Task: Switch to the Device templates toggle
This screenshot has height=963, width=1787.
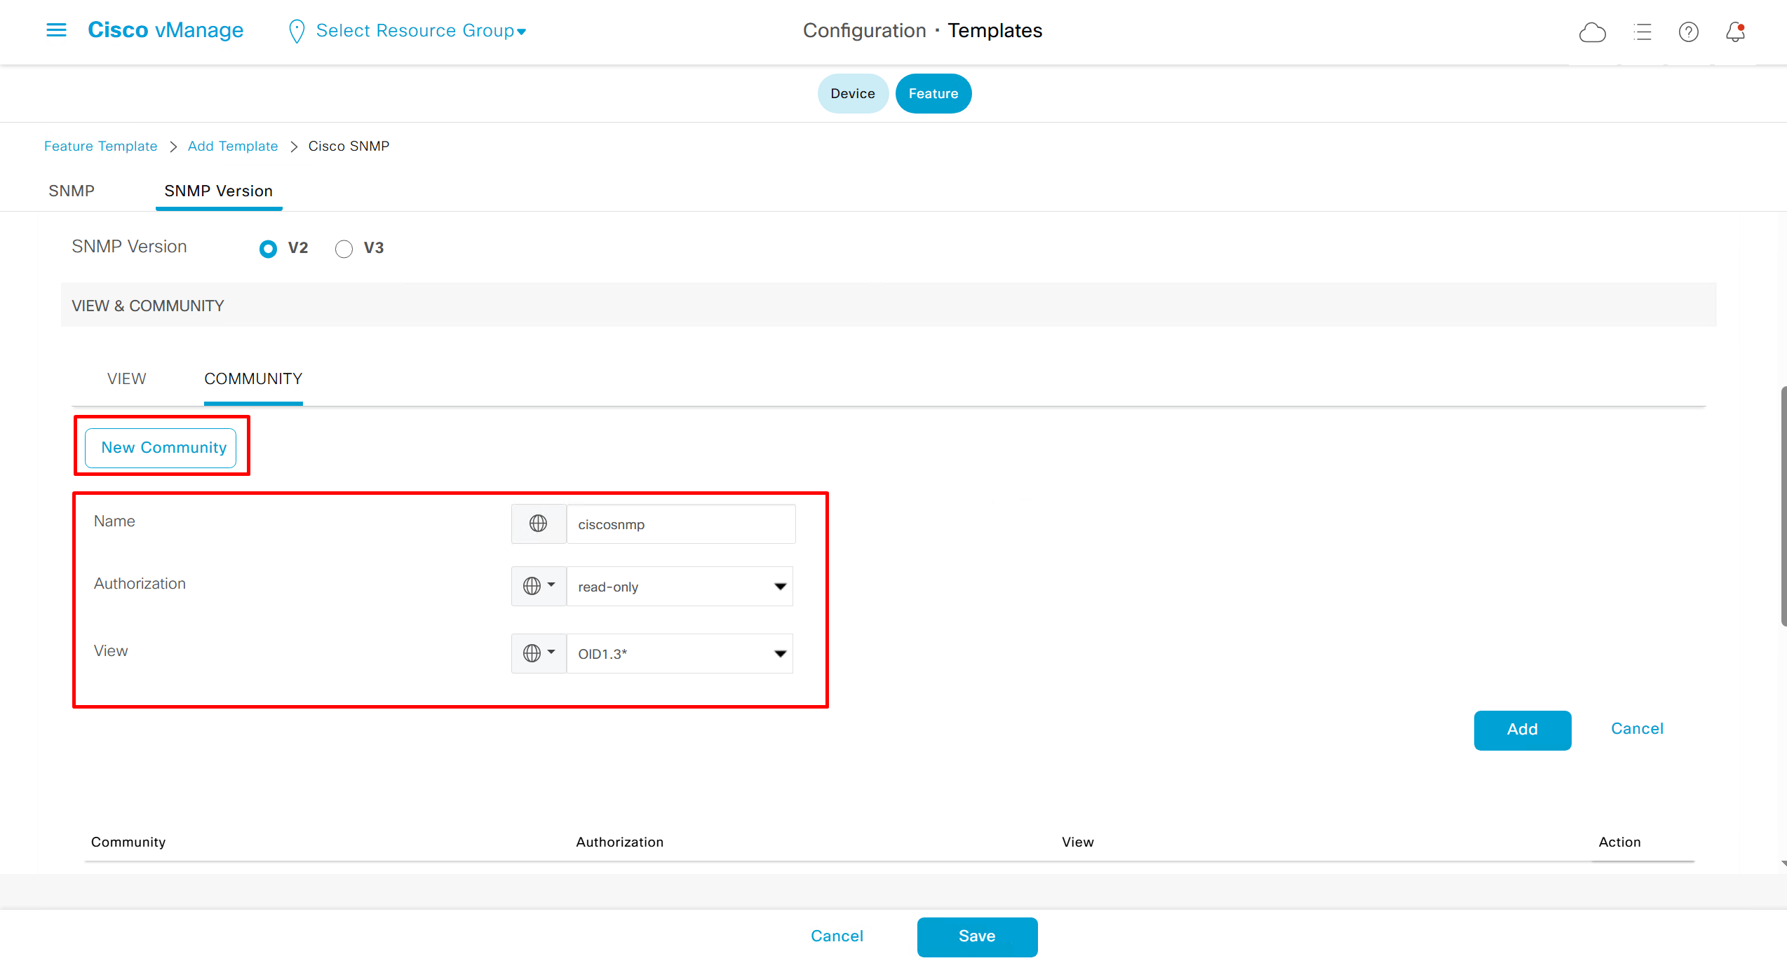Action: click(852, 93)
